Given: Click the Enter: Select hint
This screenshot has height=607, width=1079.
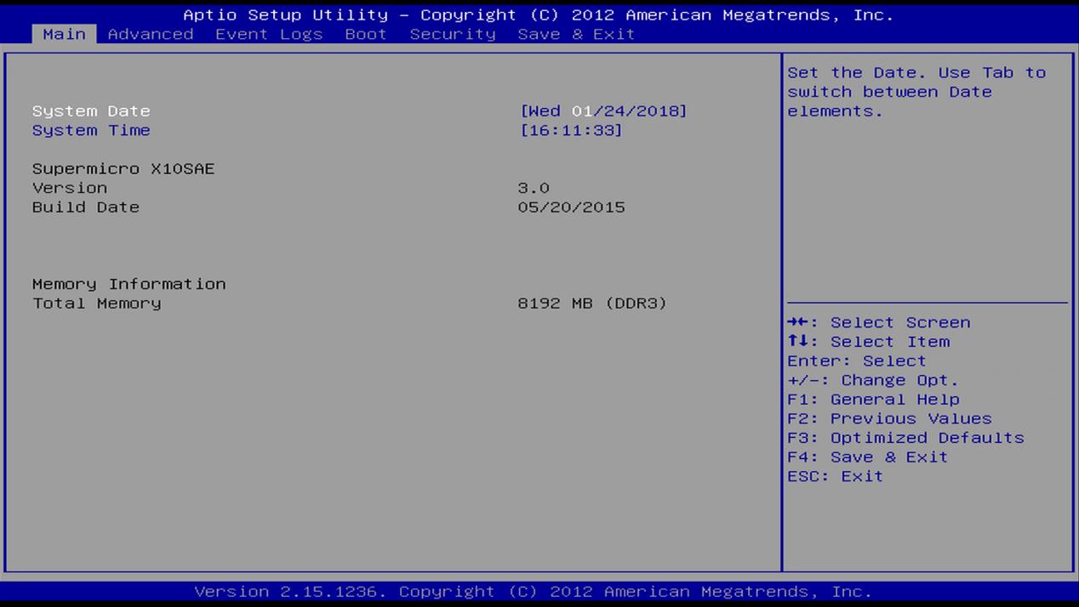Looking at the screenshot, I should pos(857,361).
